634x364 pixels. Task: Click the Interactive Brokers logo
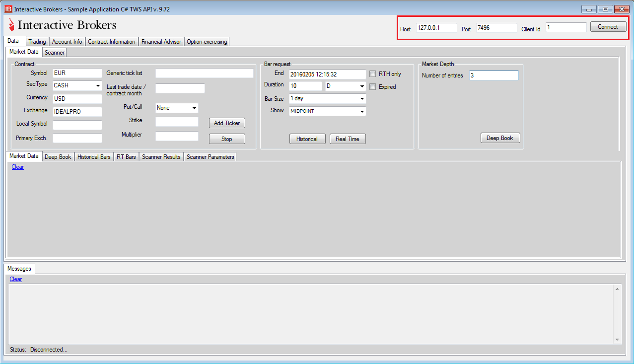tap(63, 25)
